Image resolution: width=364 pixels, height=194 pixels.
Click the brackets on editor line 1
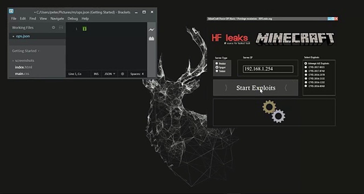(x=85, y=29)
